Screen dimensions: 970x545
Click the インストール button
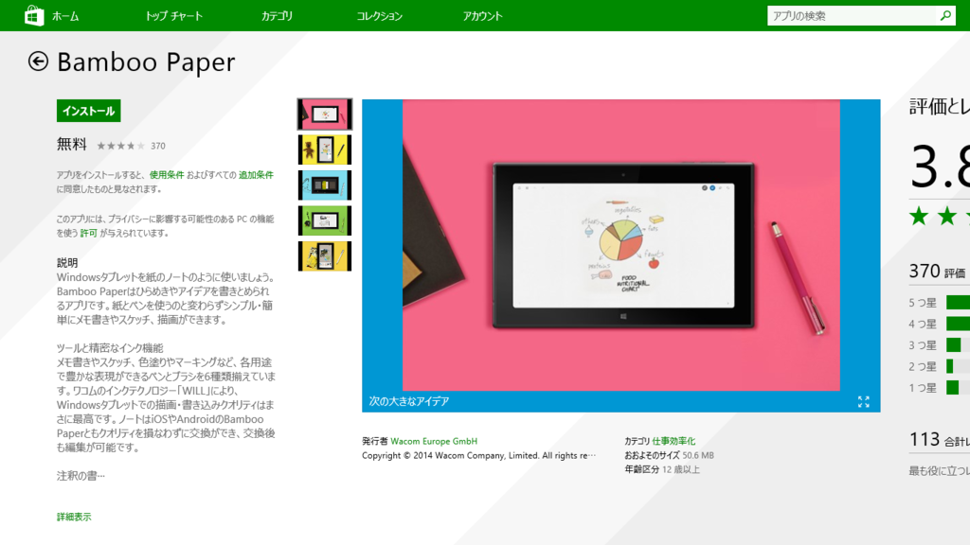pyautogui.click(x=88, y=111)
